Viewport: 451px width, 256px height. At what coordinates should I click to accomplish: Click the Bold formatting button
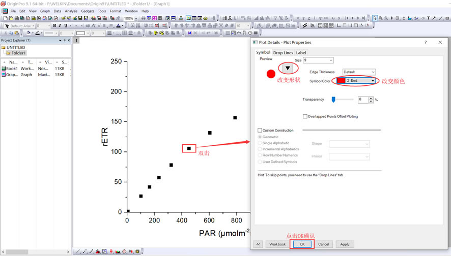[x=54, y=26]
